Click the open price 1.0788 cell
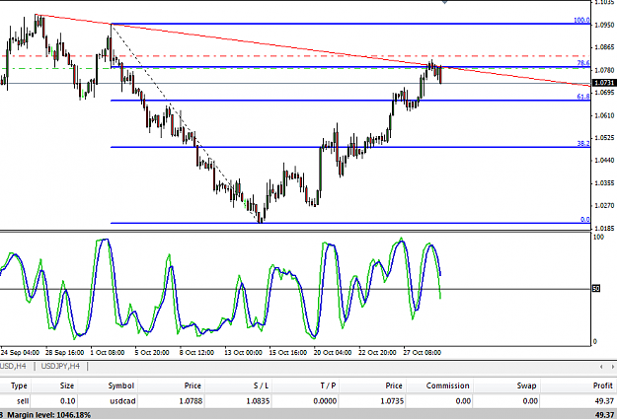The height and width of the screenshot is (419, 617). (191, 401)
